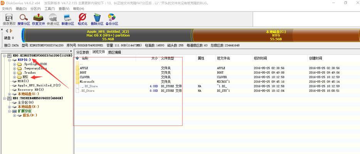Sort files by 短文件名 column header

pos(234,59)
